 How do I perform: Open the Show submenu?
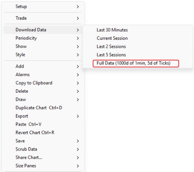pyautogui.click(x=21, y=46)
